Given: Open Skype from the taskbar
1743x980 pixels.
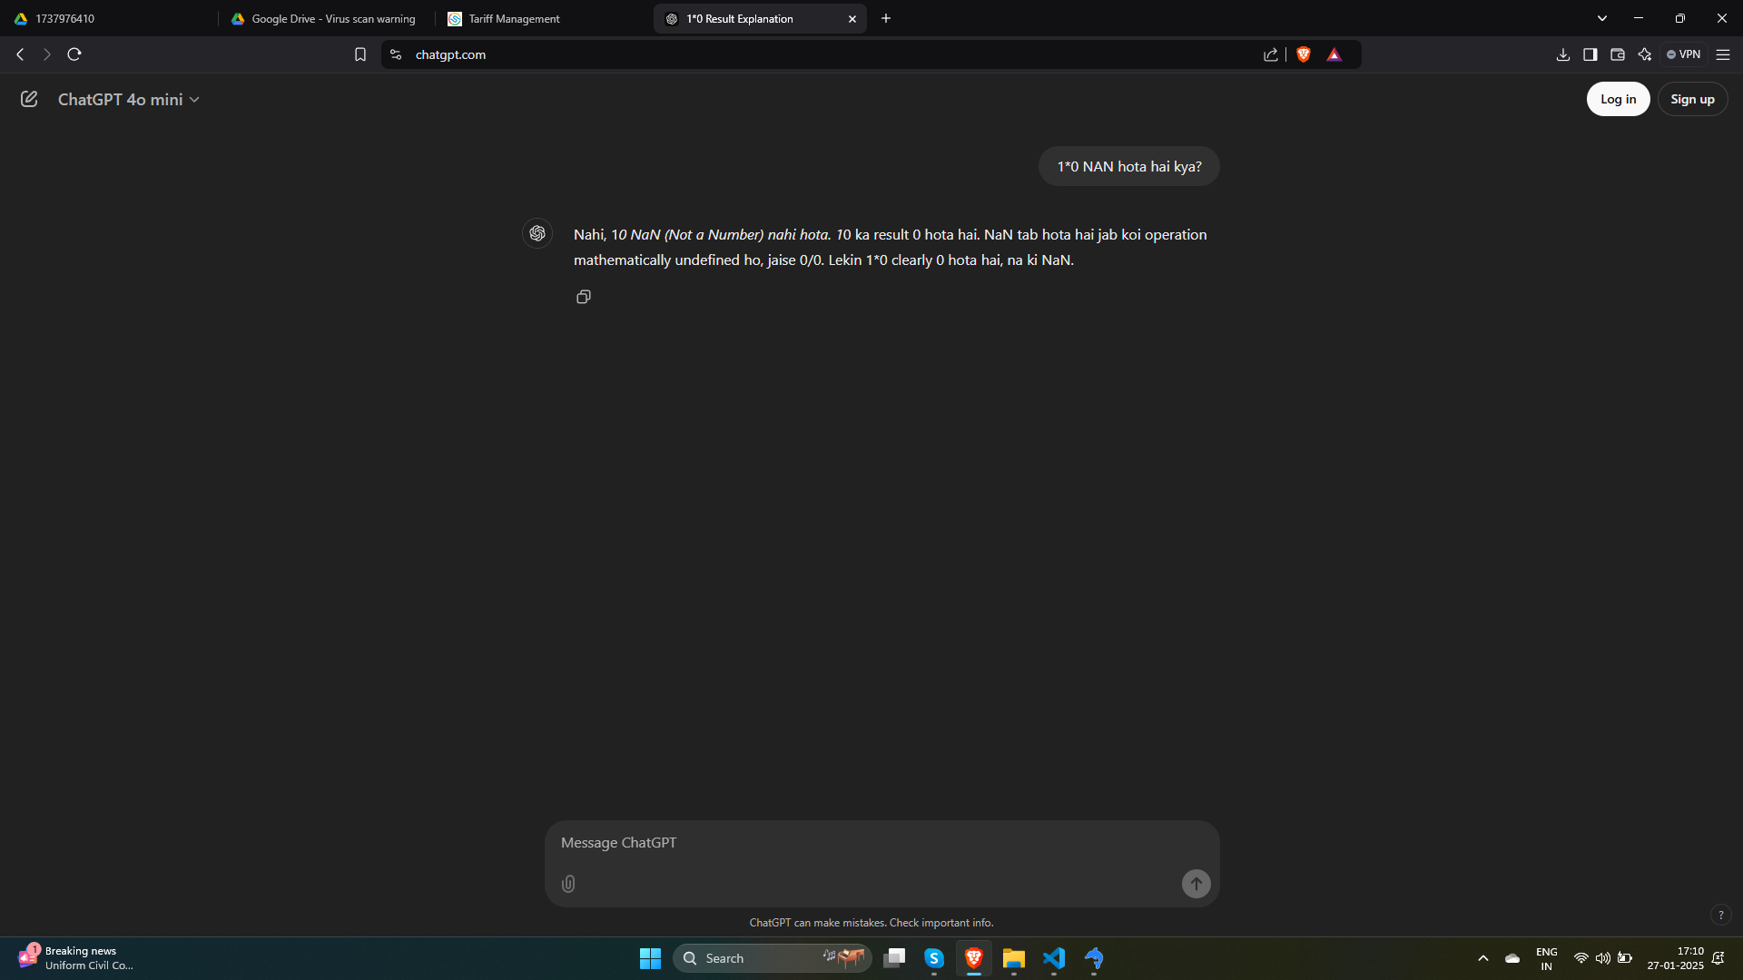Looking at the screenshot, I should tap(934, 958).
